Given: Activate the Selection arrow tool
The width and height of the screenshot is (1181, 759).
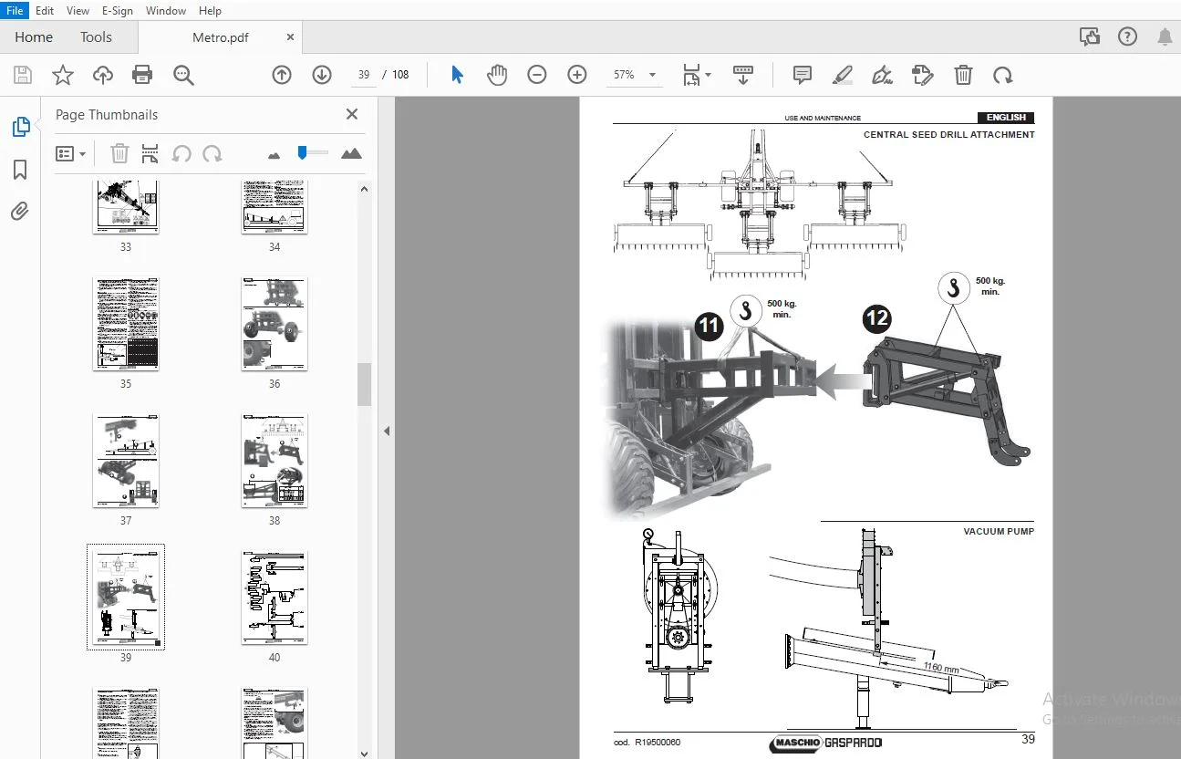Looking at the screenshot, I should 457,75.
